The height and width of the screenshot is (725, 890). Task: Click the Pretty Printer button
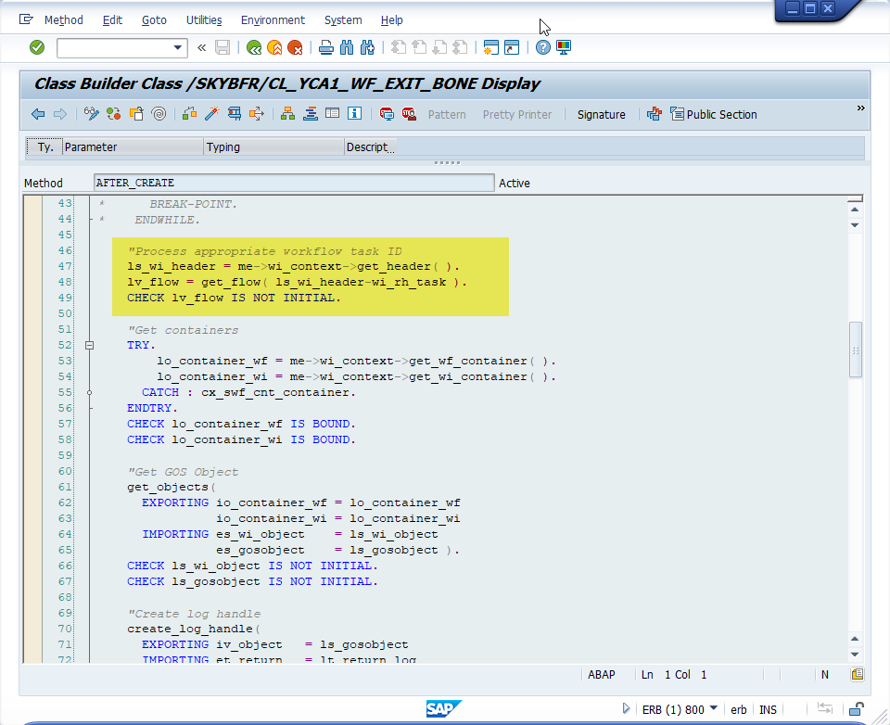coord(517,115)
